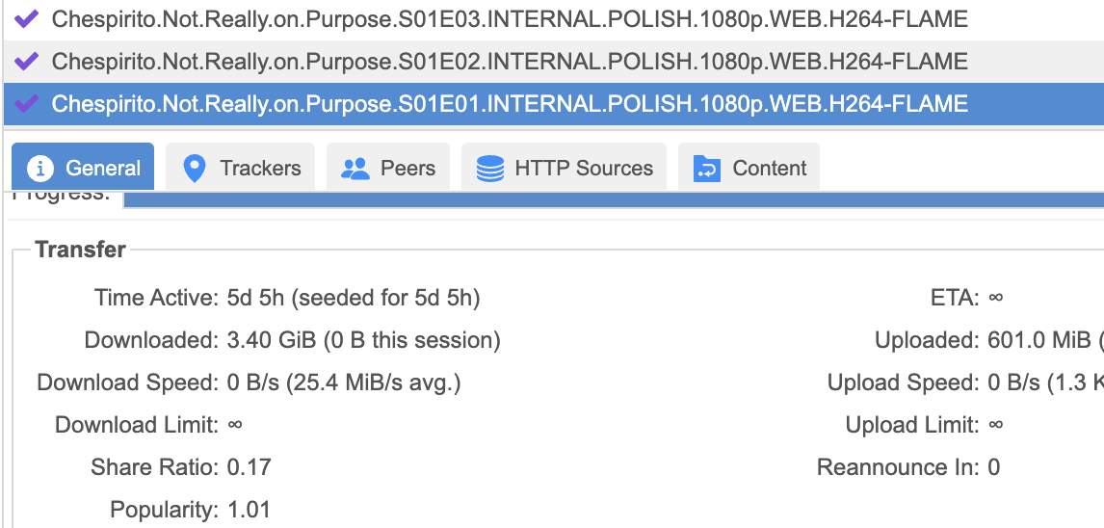Select the highlighted Chespirito S01E01 torrent

(x=509, y=103)
